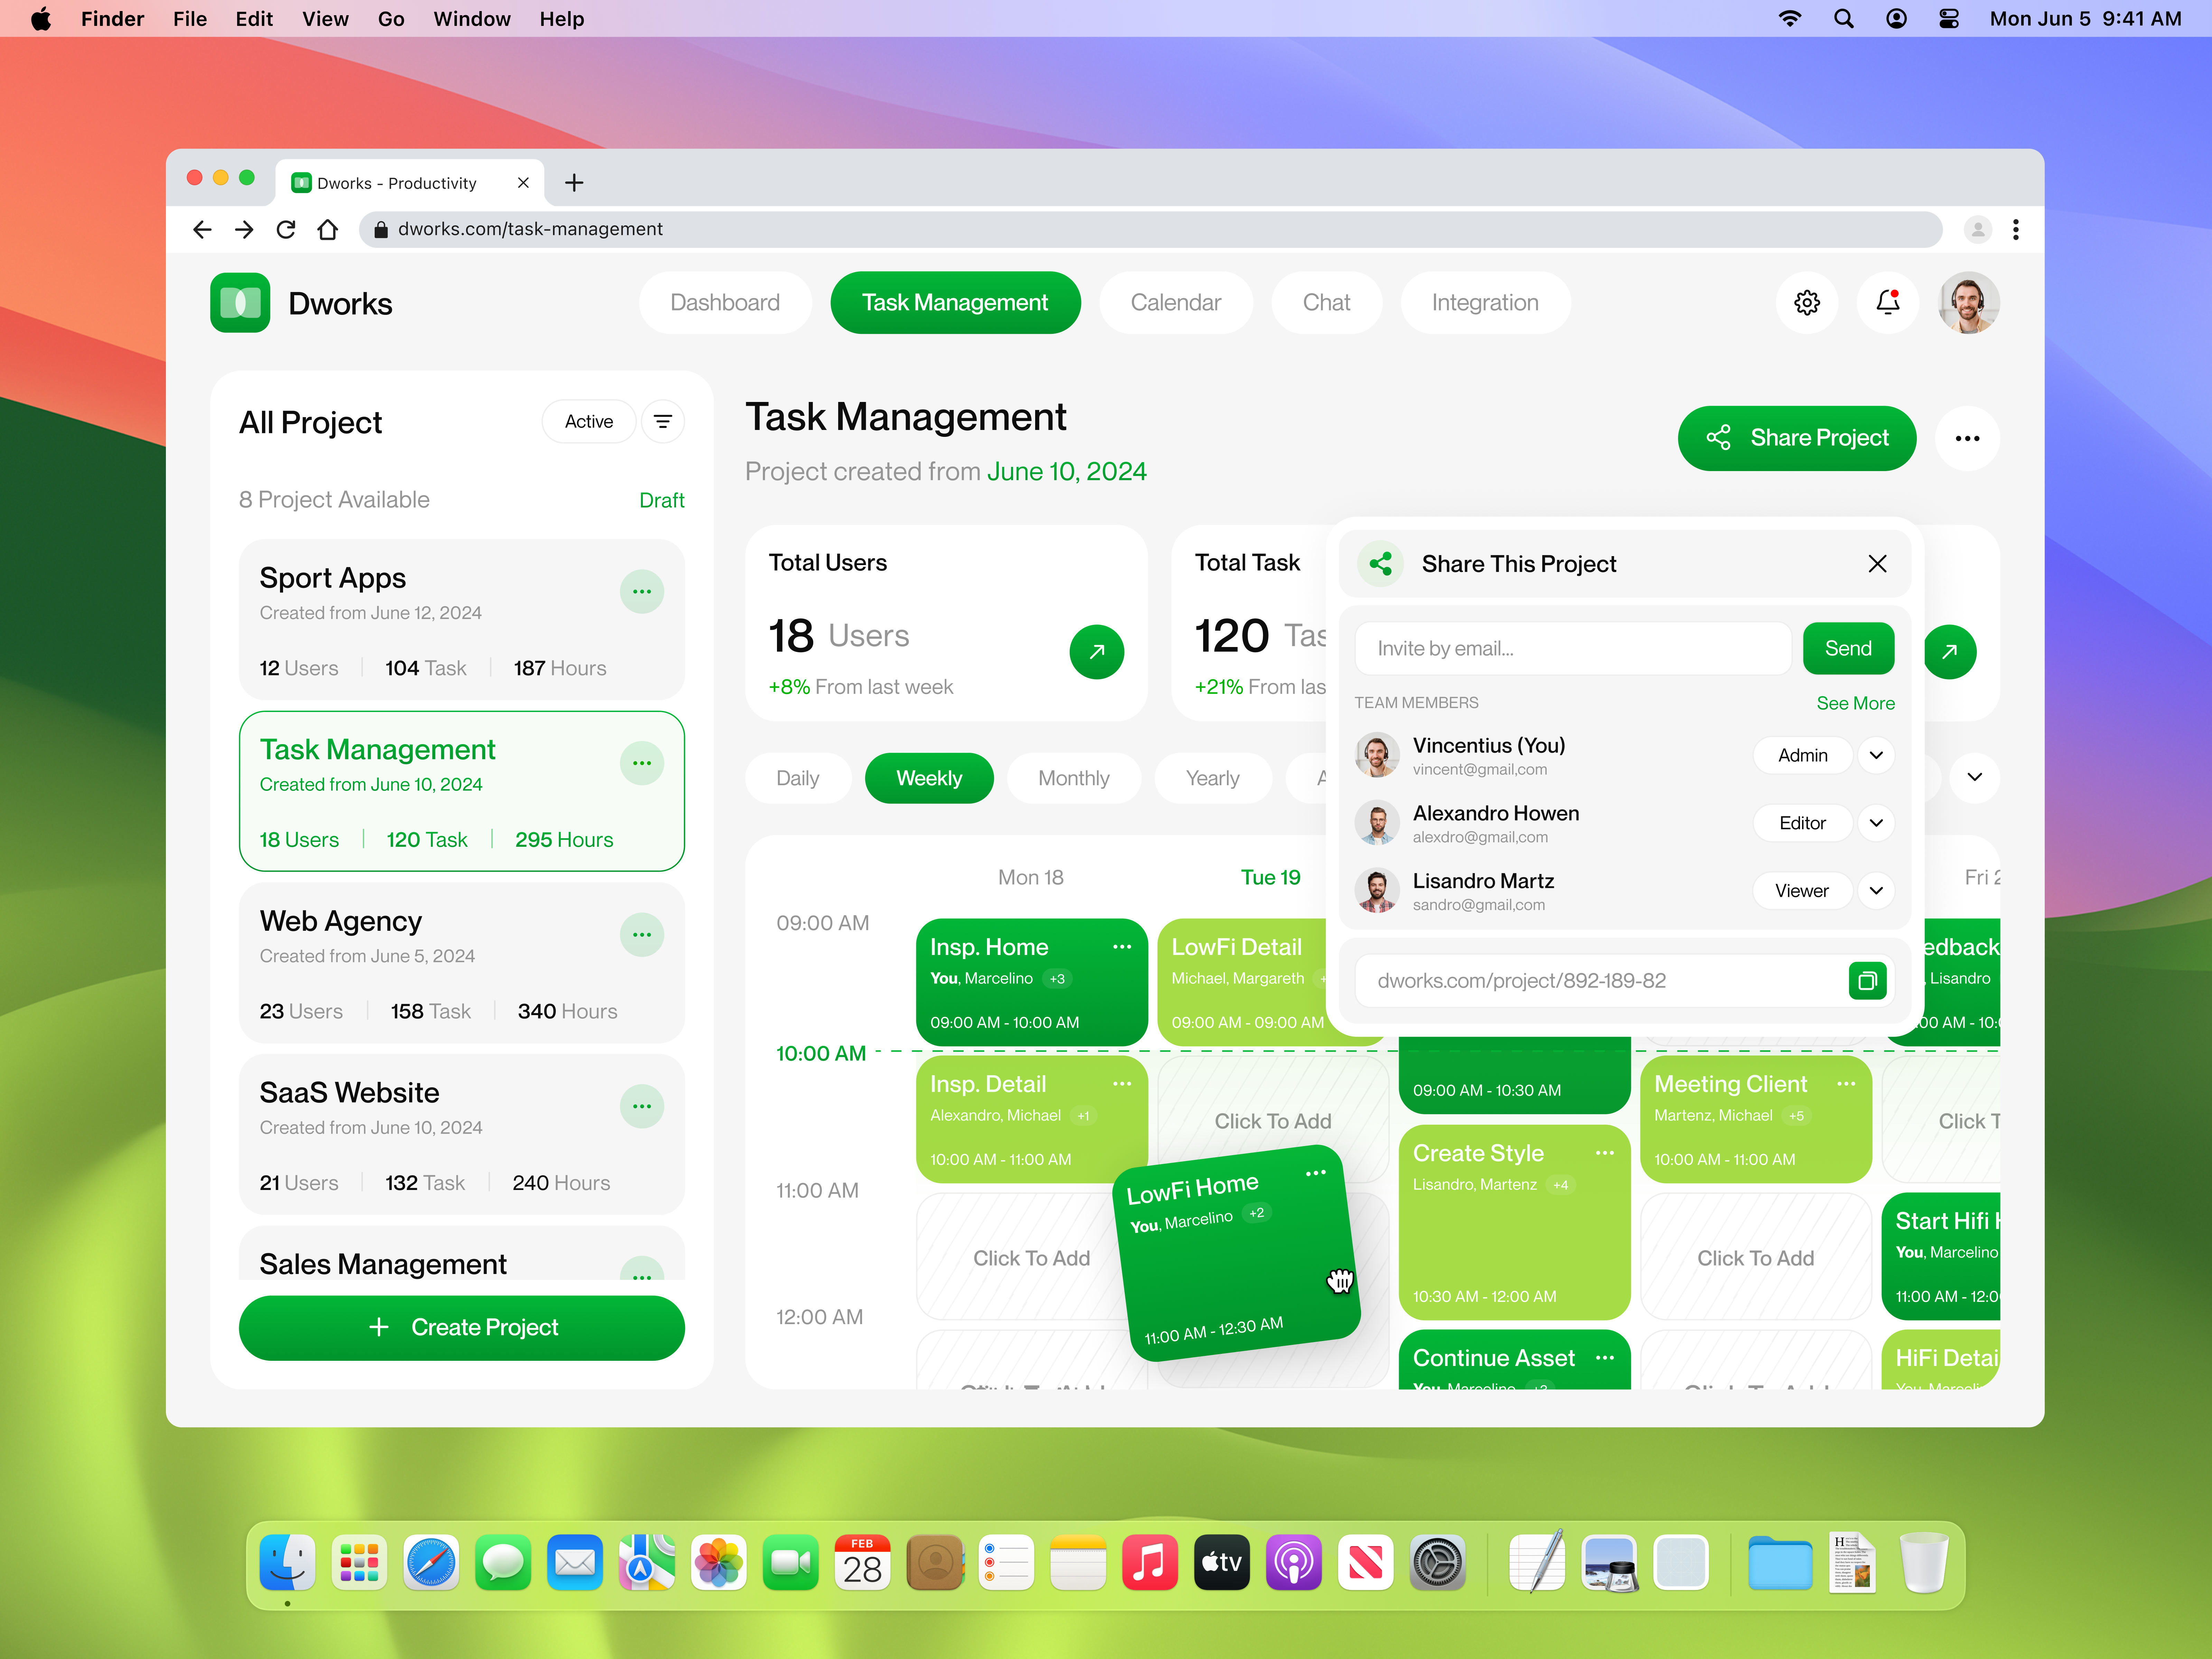Image resolution: width=2212 pixels, height=1659 pixels.
Task: Expand Alexandro Howen Editor role dropdown
Action: coord(1876,823)
